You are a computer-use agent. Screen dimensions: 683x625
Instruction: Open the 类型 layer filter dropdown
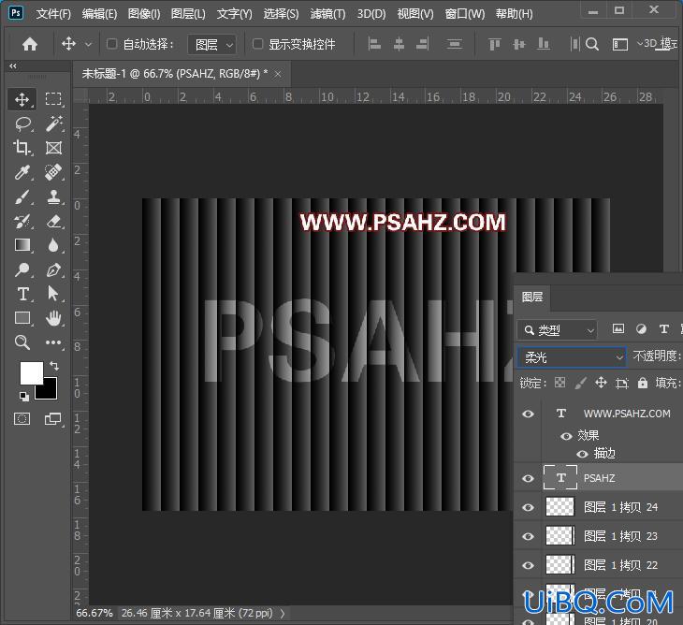557,330
